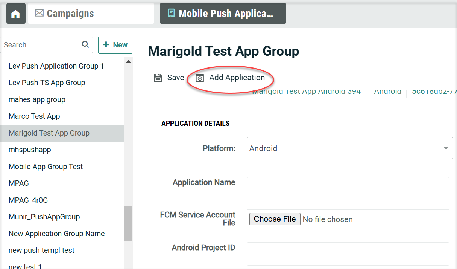Open Marigold Test App Android 394 link
The height and width of the screenshot is (269, 457).
(x=306, y=92)
